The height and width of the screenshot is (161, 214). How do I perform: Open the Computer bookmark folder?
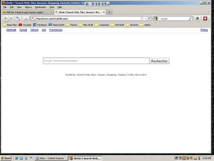coord(102,25)
